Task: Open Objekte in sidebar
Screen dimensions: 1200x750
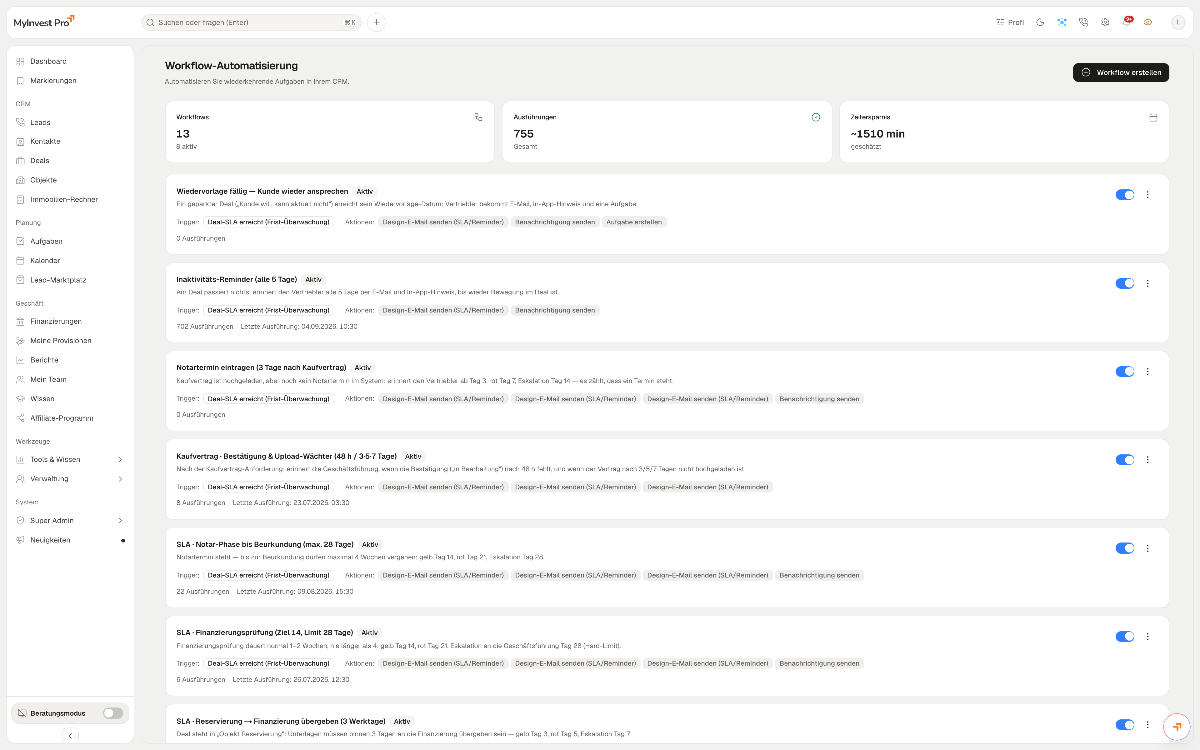Action: (70, 180)
